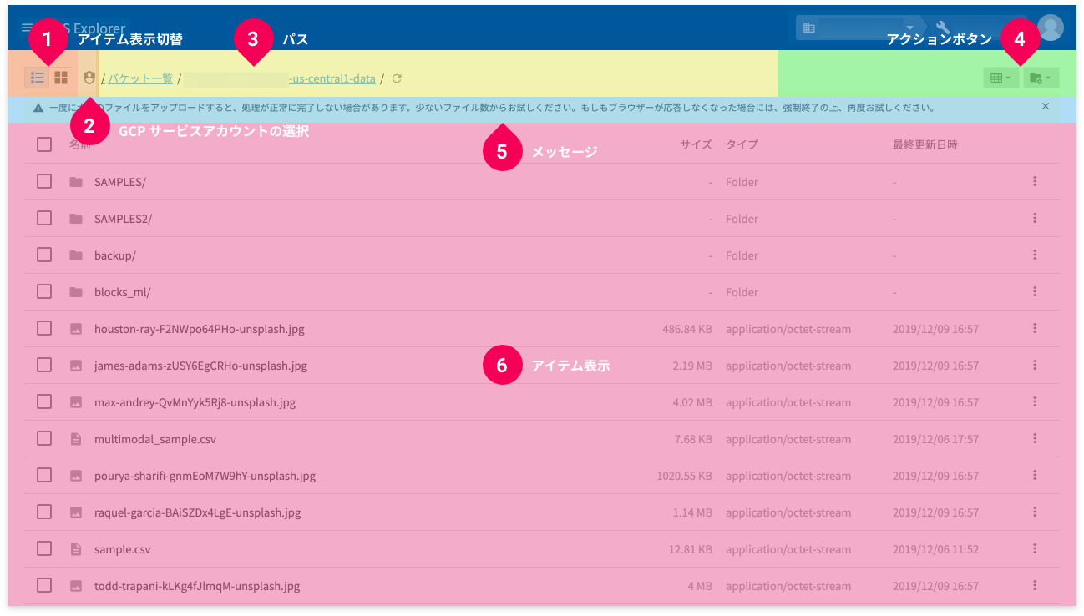Image resolution: width=1084 pixels, height=616 pixels.
Task: Switch to list view display
Action: [38, 78]
